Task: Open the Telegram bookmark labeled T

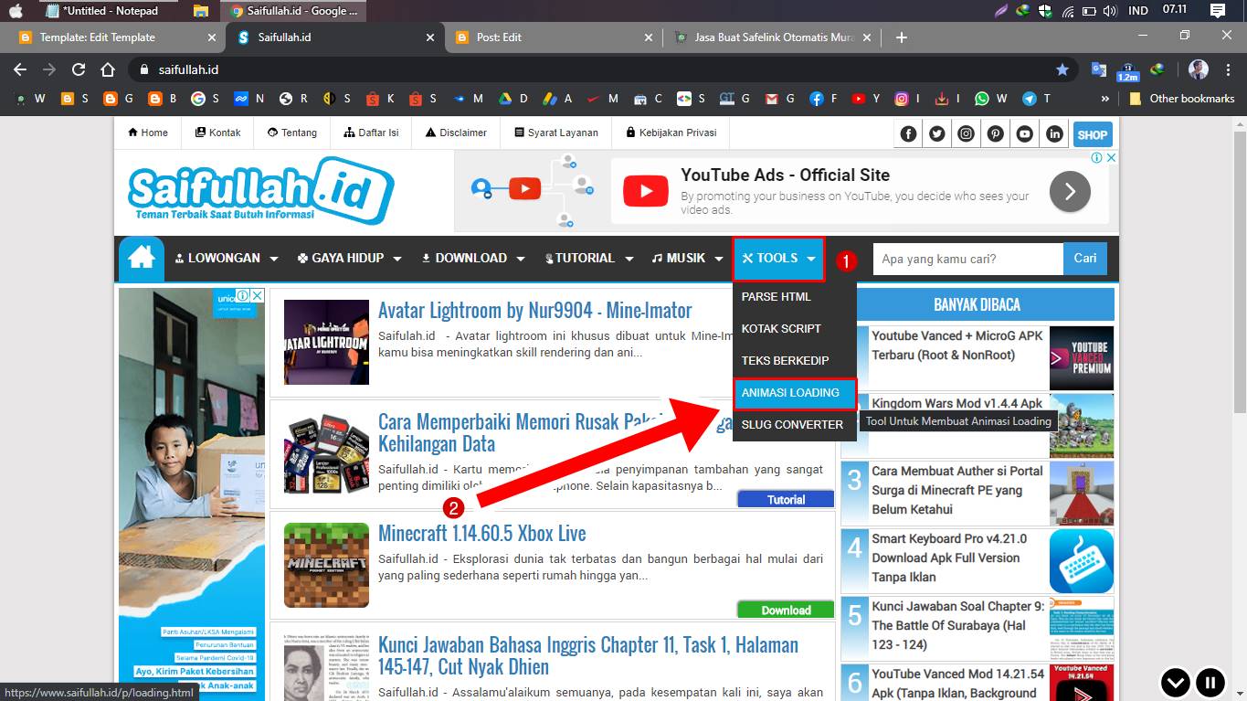Action: tap(1037, 99)
